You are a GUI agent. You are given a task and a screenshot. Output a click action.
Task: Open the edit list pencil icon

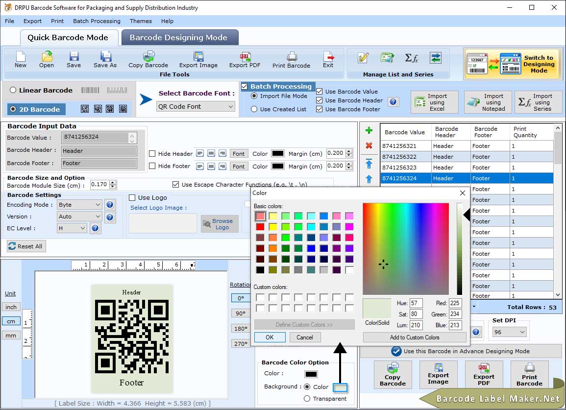point(363,58)
